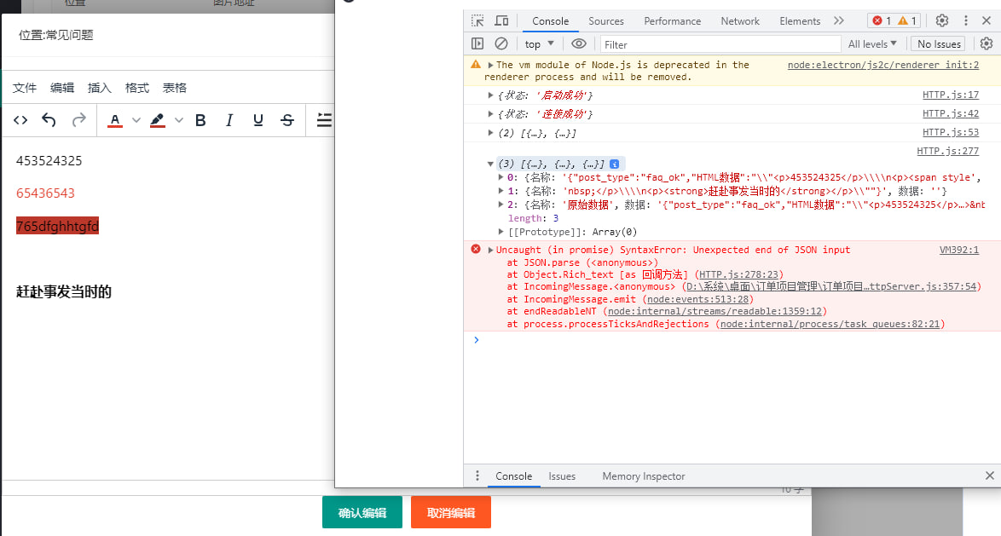This screenshot has height=536, width=1001.
Task: Switch to the Performance tab
Action: pos(672,21)
